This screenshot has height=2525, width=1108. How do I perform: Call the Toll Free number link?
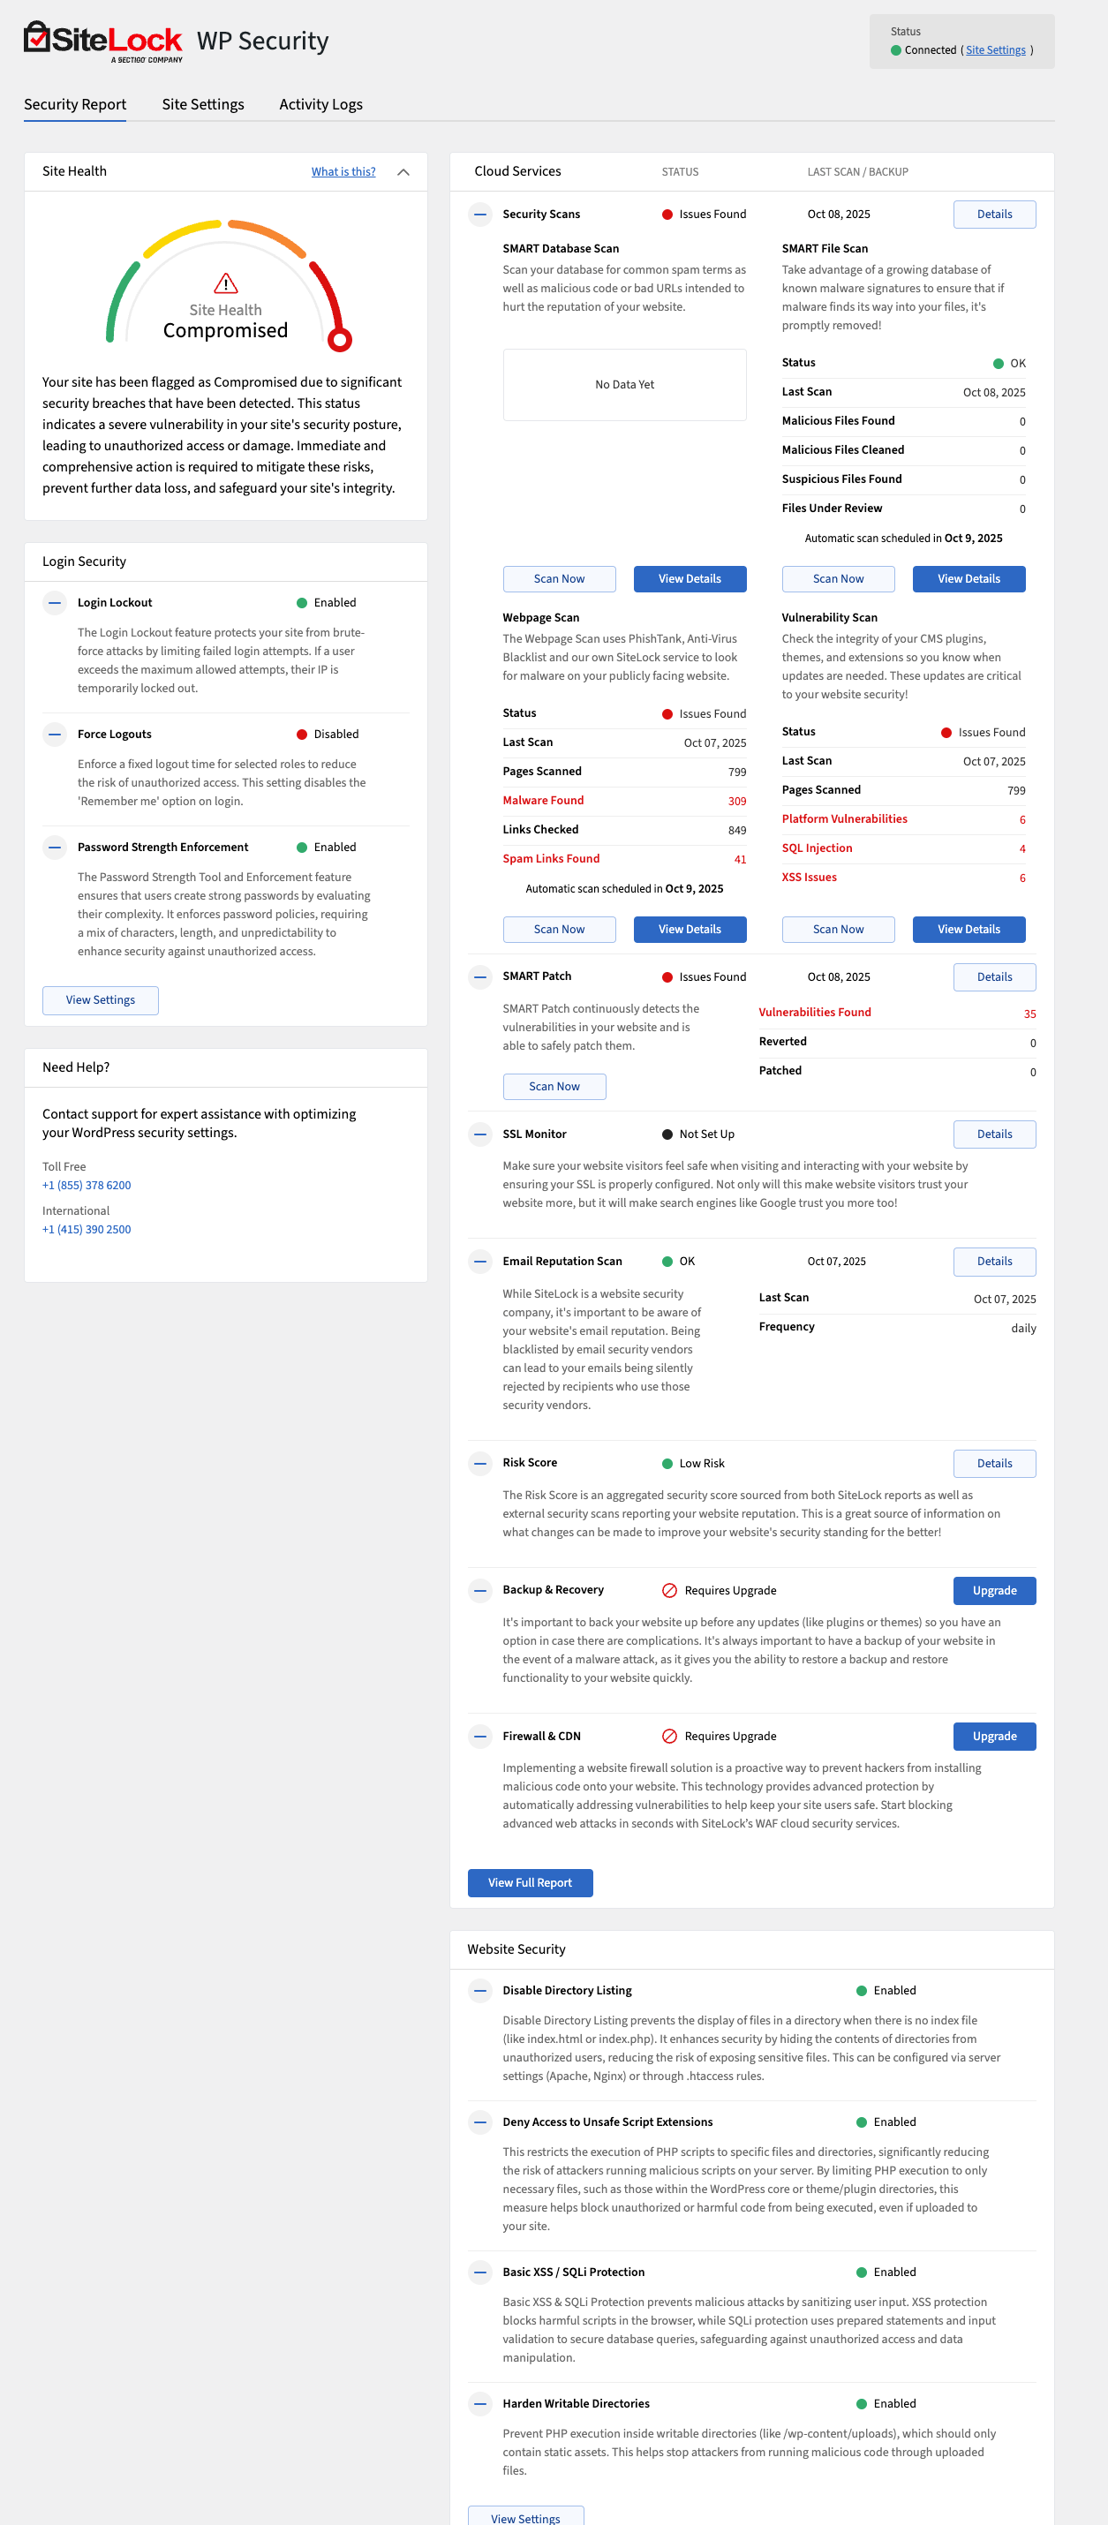tap(87, 1185)
